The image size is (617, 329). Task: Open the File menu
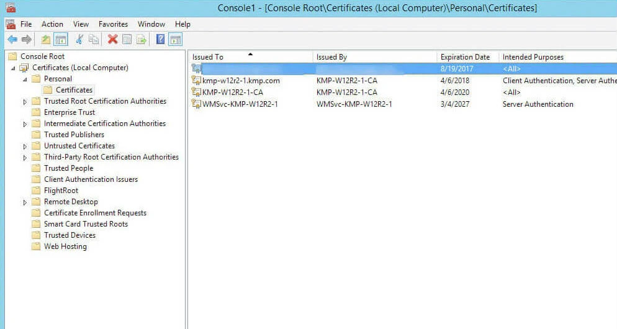pyautogui.click(x=26, y=24)
